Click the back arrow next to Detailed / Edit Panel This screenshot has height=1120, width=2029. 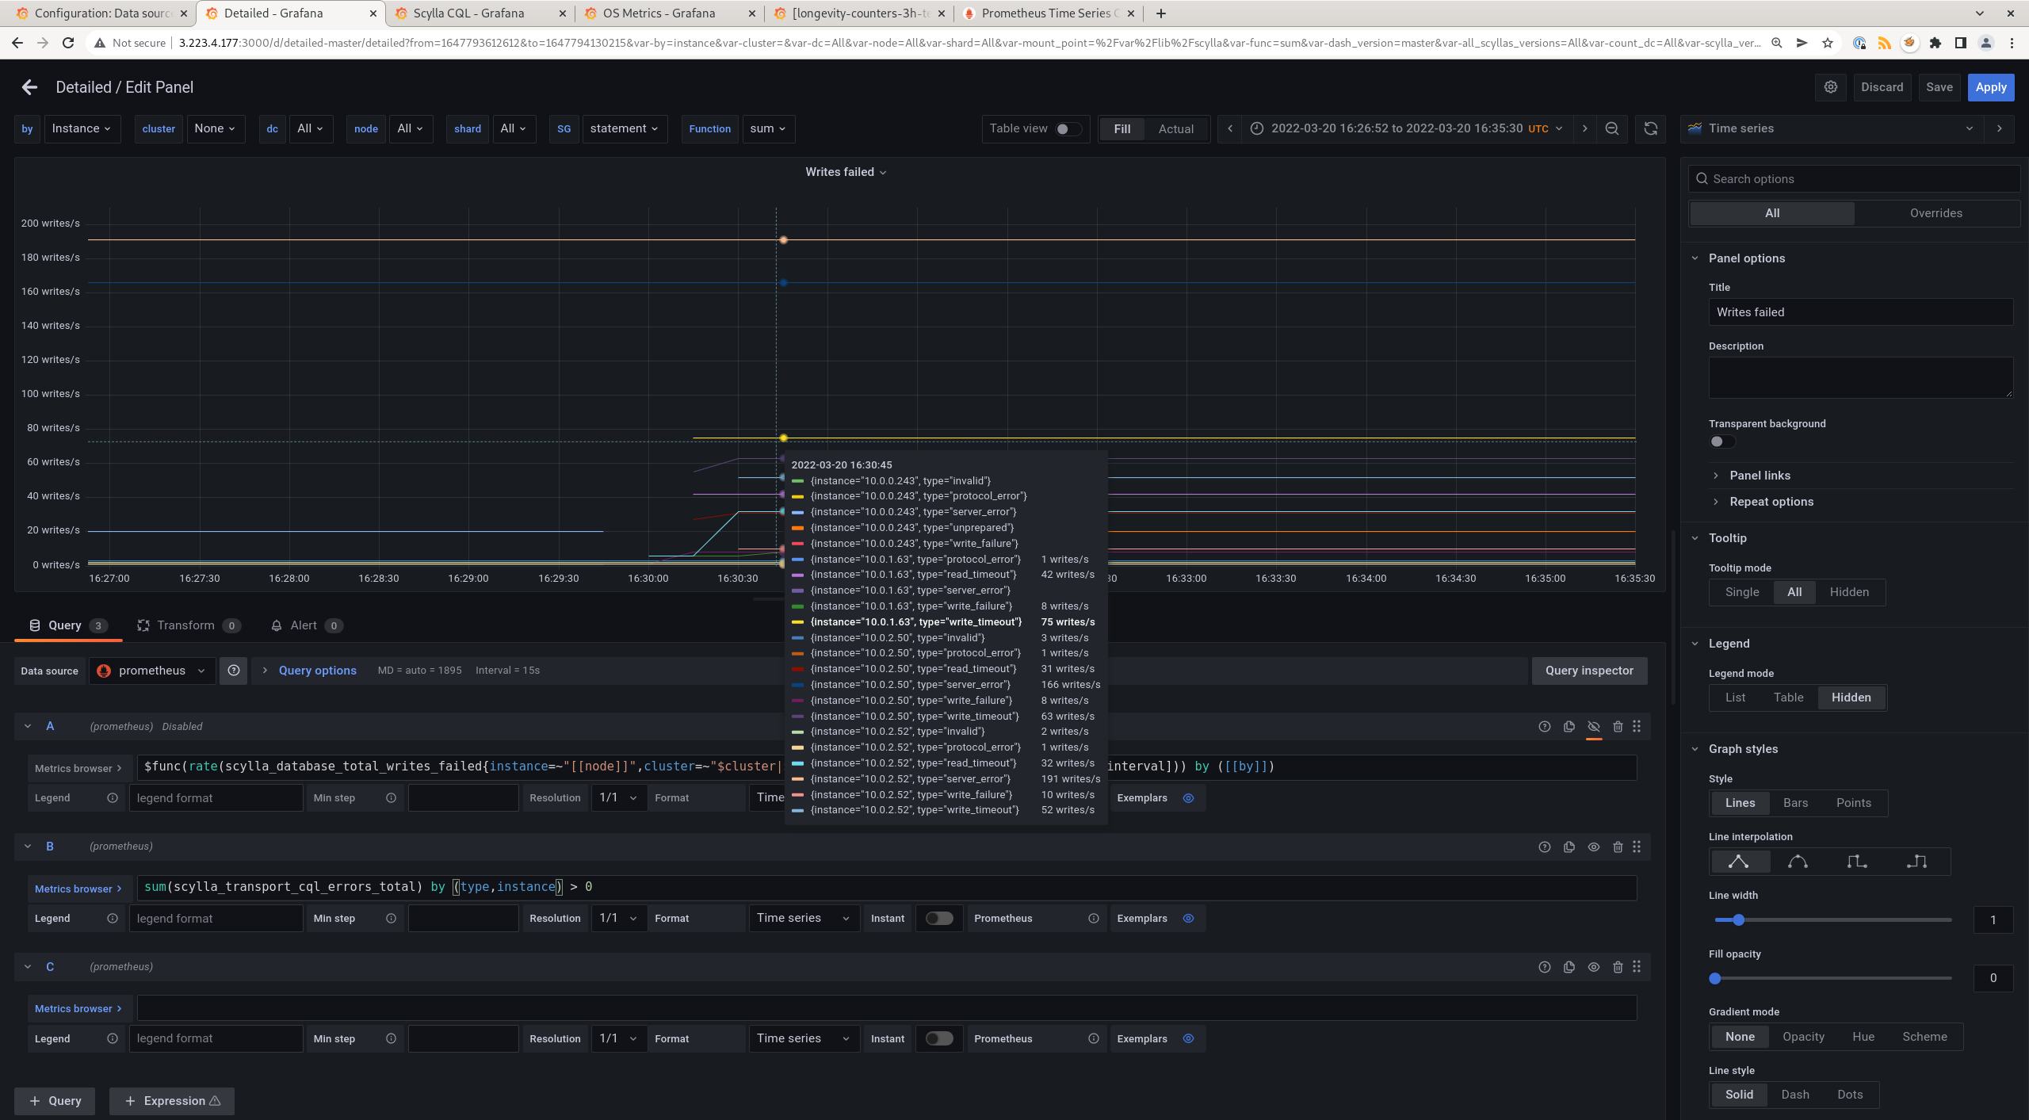pyautogui.click(x=29, y=87)
